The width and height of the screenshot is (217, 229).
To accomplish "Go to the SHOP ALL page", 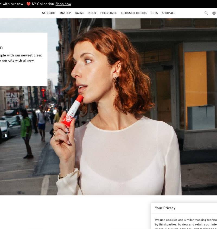I will [x=168, y=13].
